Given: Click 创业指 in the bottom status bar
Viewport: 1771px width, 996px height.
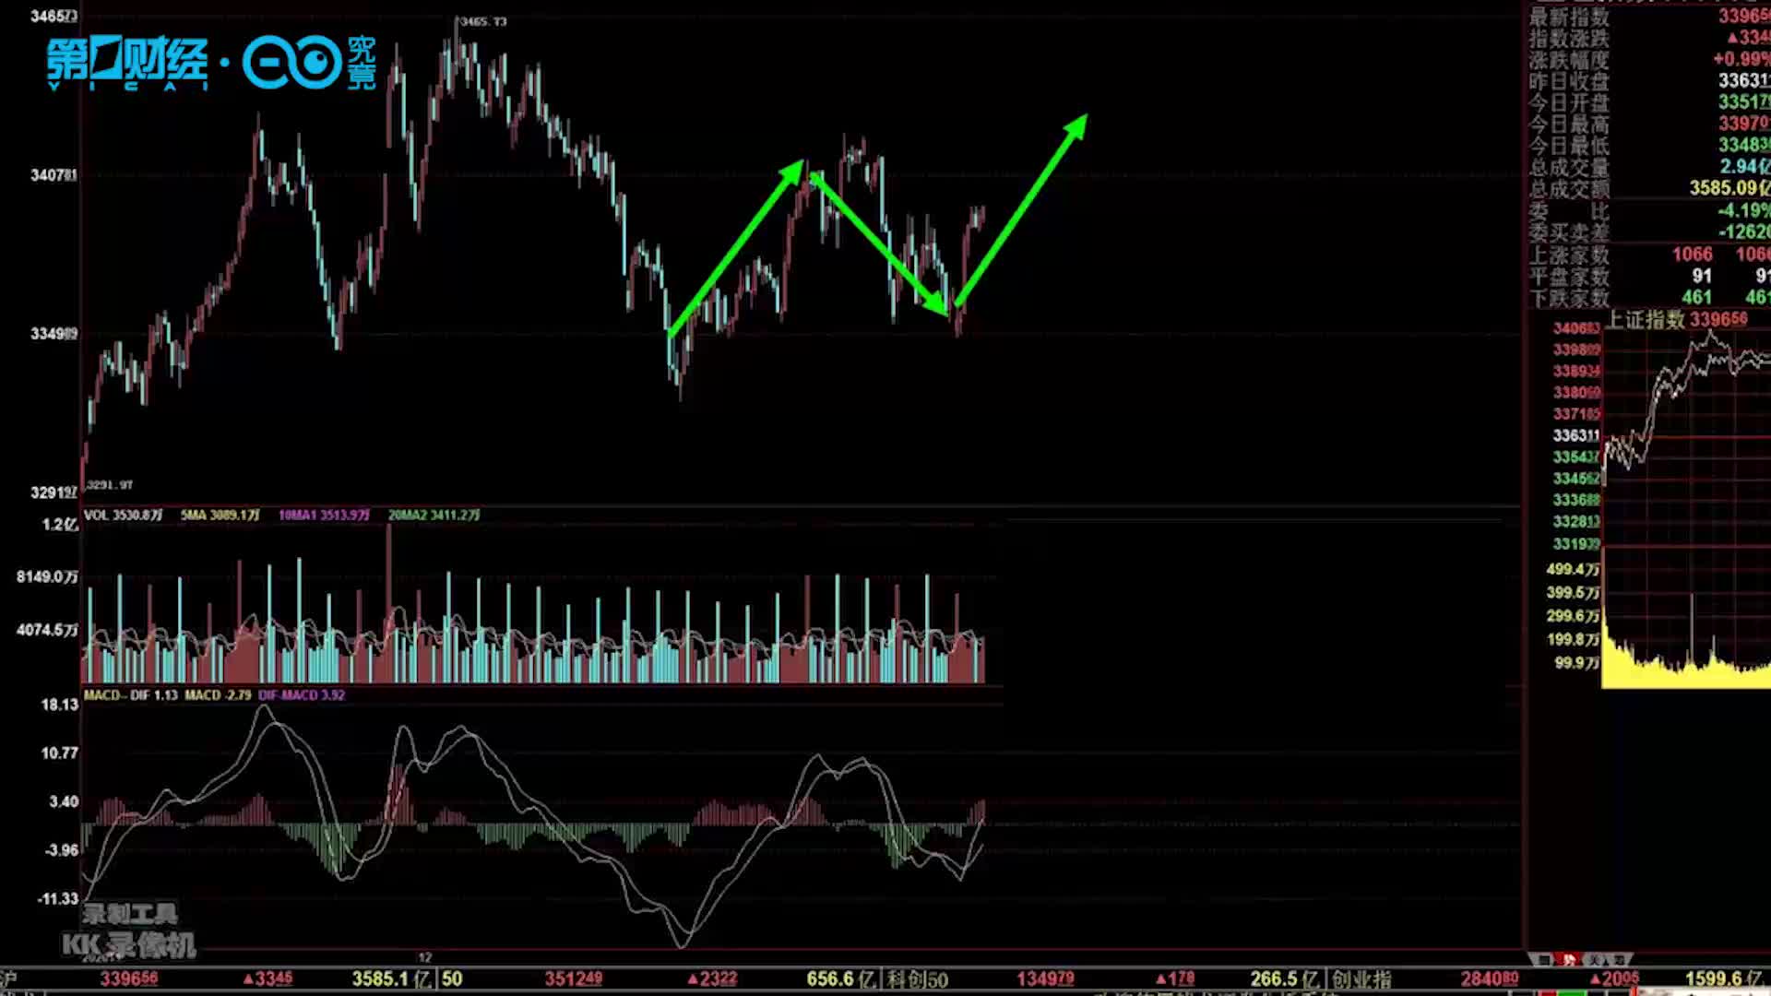Looking at the screenshot, I should click(x=1361, y=978).
